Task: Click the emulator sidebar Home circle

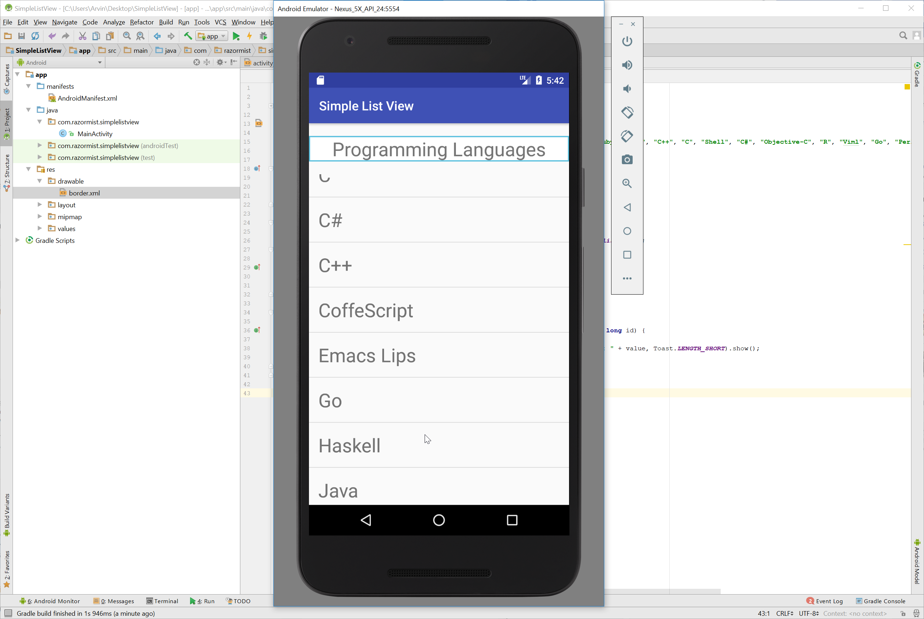Action: (627, 231)
